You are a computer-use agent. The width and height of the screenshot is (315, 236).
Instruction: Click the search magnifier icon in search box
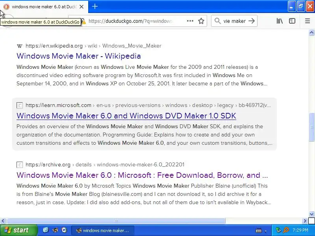click(x=217, y=21)
